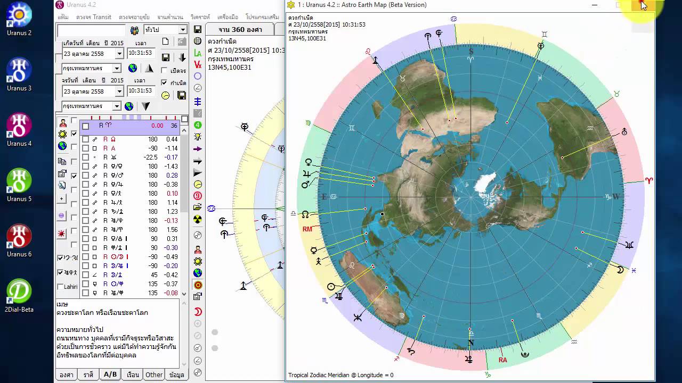
Task: Open the transit city กรุงเทพมหานคร dropdown
Action: click(x=117, y=106)
